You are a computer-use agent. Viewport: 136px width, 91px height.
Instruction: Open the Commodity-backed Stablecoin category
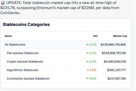tap(28, 78)
